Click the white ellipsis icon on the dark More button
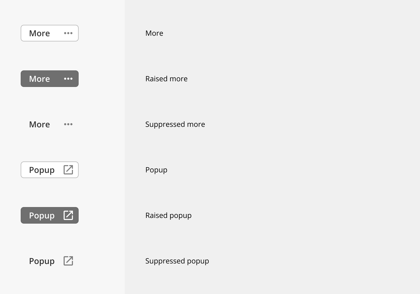This screenshot has width=420, height=294. [68, 79]
